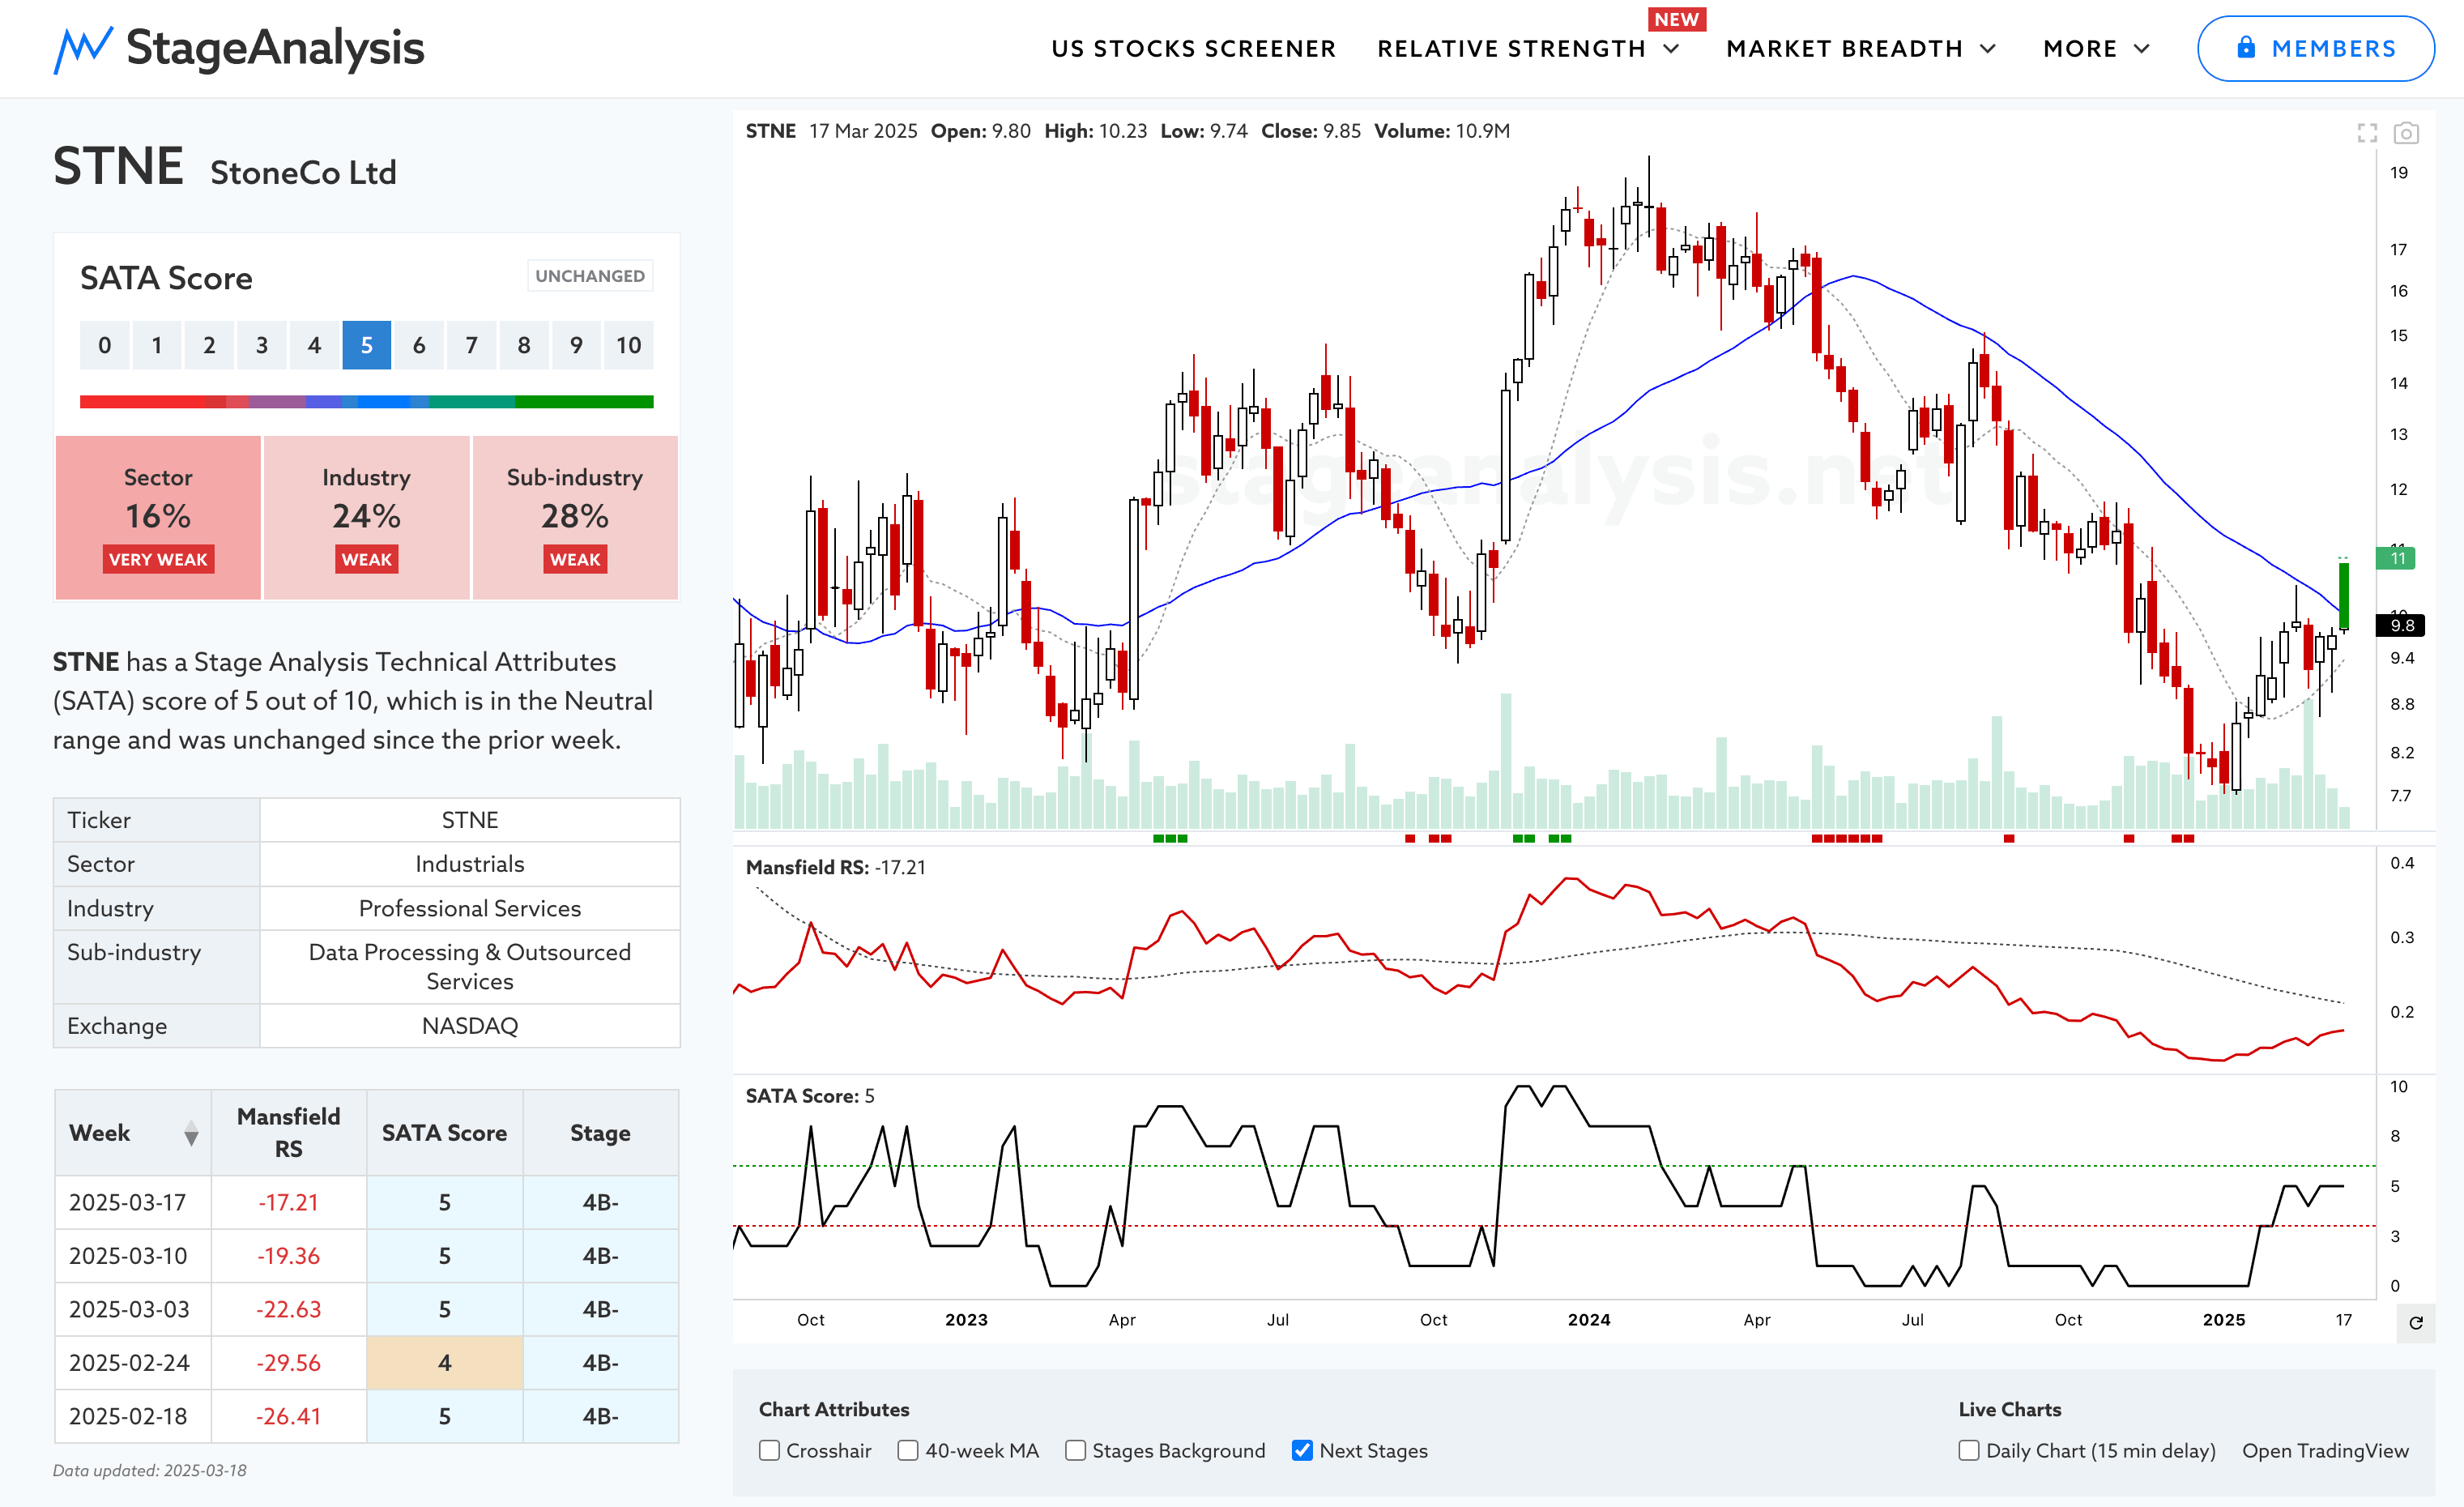Click the StageAnalysis logo icon

[83, 49]
